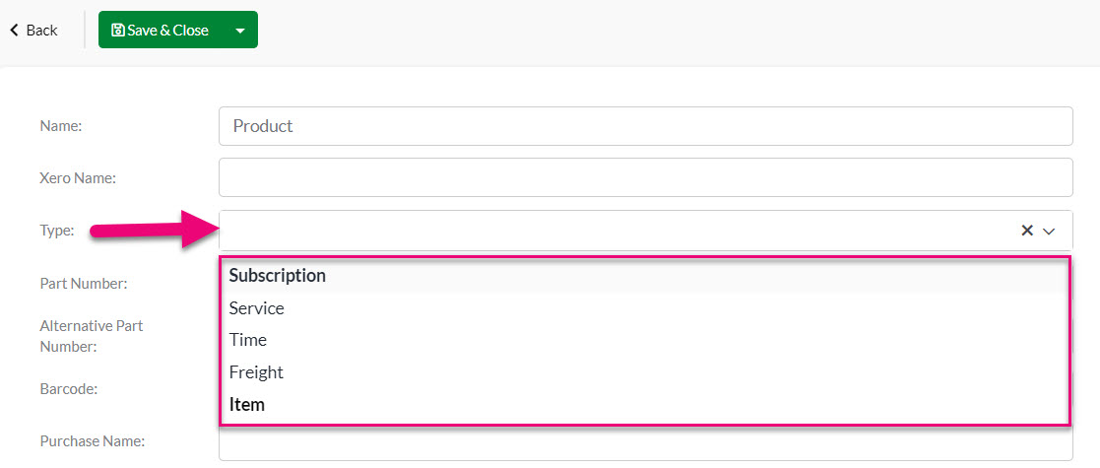Click inside the Type combo box
The width and height of the screenshot is (1100, 468).
pyautogui.click(x=617, y=231)
